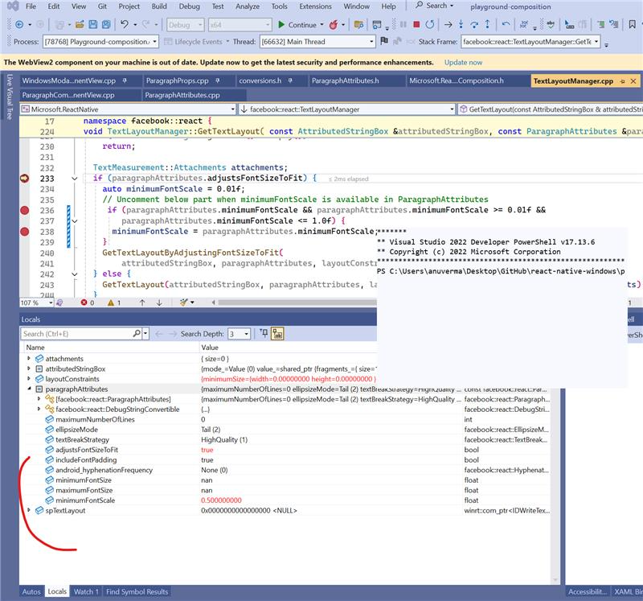Open the Analyze menu
This screenshot has width=643, height=601.
click(x=248, y=6)
